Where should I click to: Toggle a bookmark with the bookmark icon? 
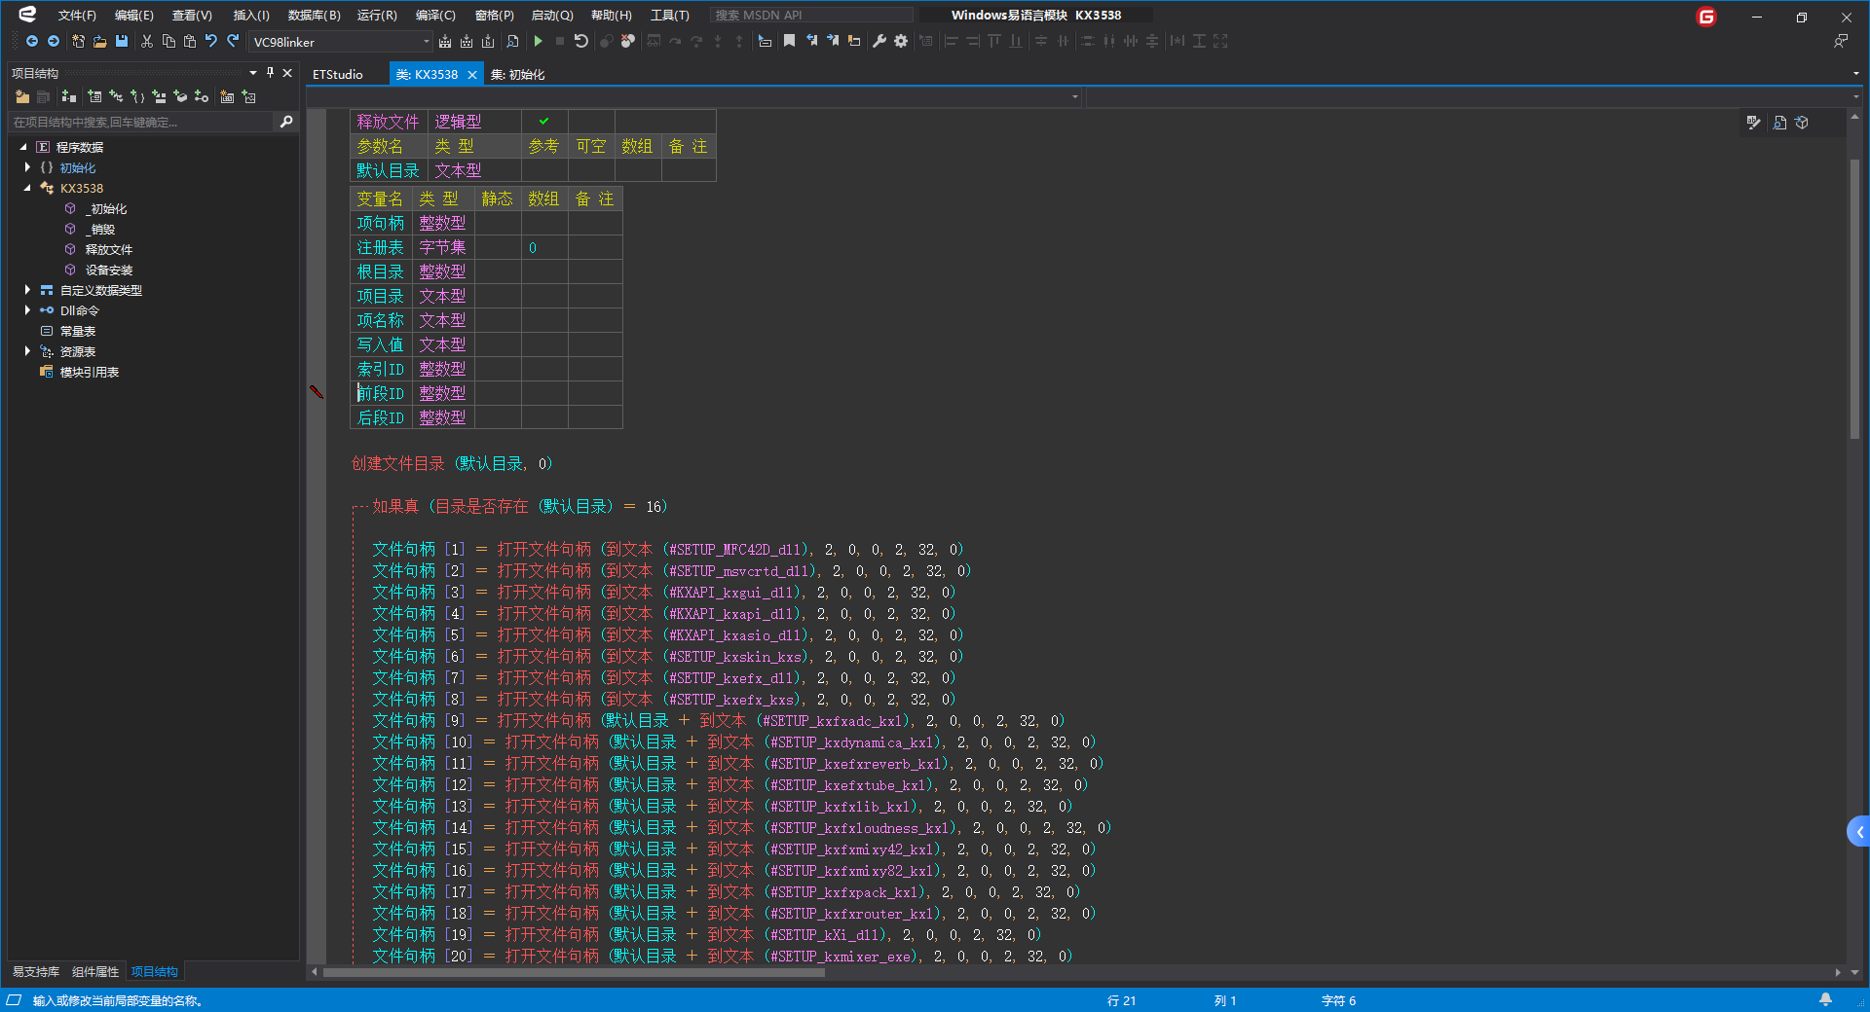[x=790, y=41]
